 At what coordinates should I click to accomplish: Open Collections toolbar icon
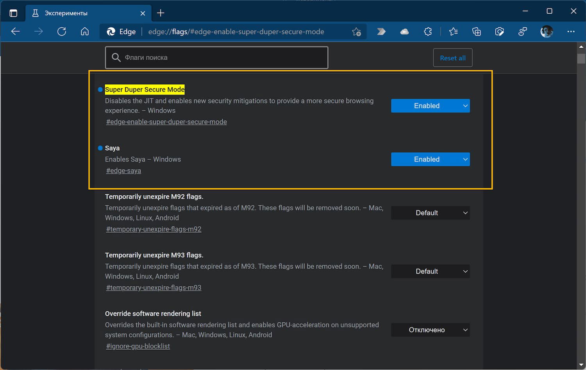[477, 32]
